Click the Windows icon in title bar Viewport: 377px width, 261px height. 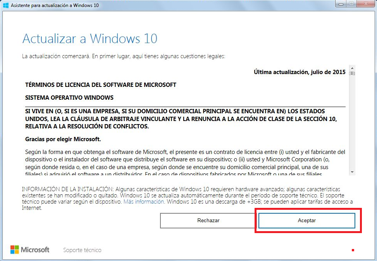[x=6, y=5]
